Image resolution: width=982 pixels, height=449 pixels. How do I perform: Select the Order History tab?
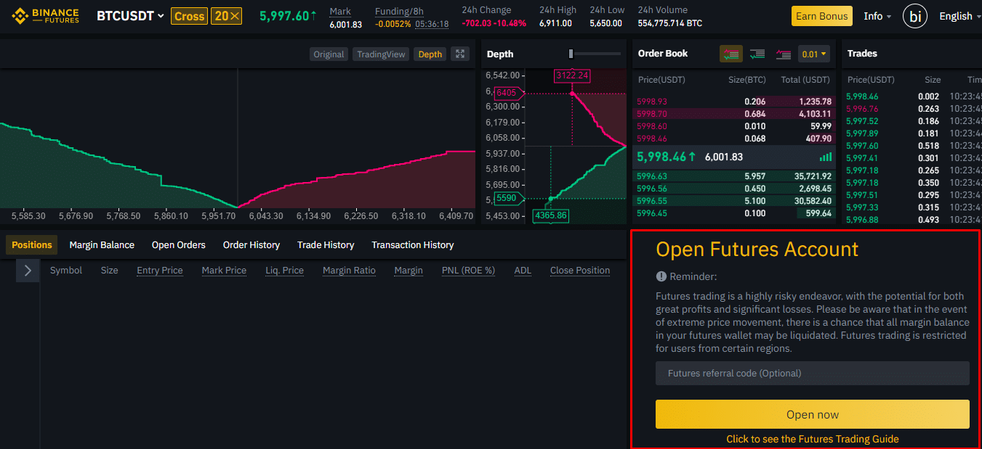click(x=251, y=245)
